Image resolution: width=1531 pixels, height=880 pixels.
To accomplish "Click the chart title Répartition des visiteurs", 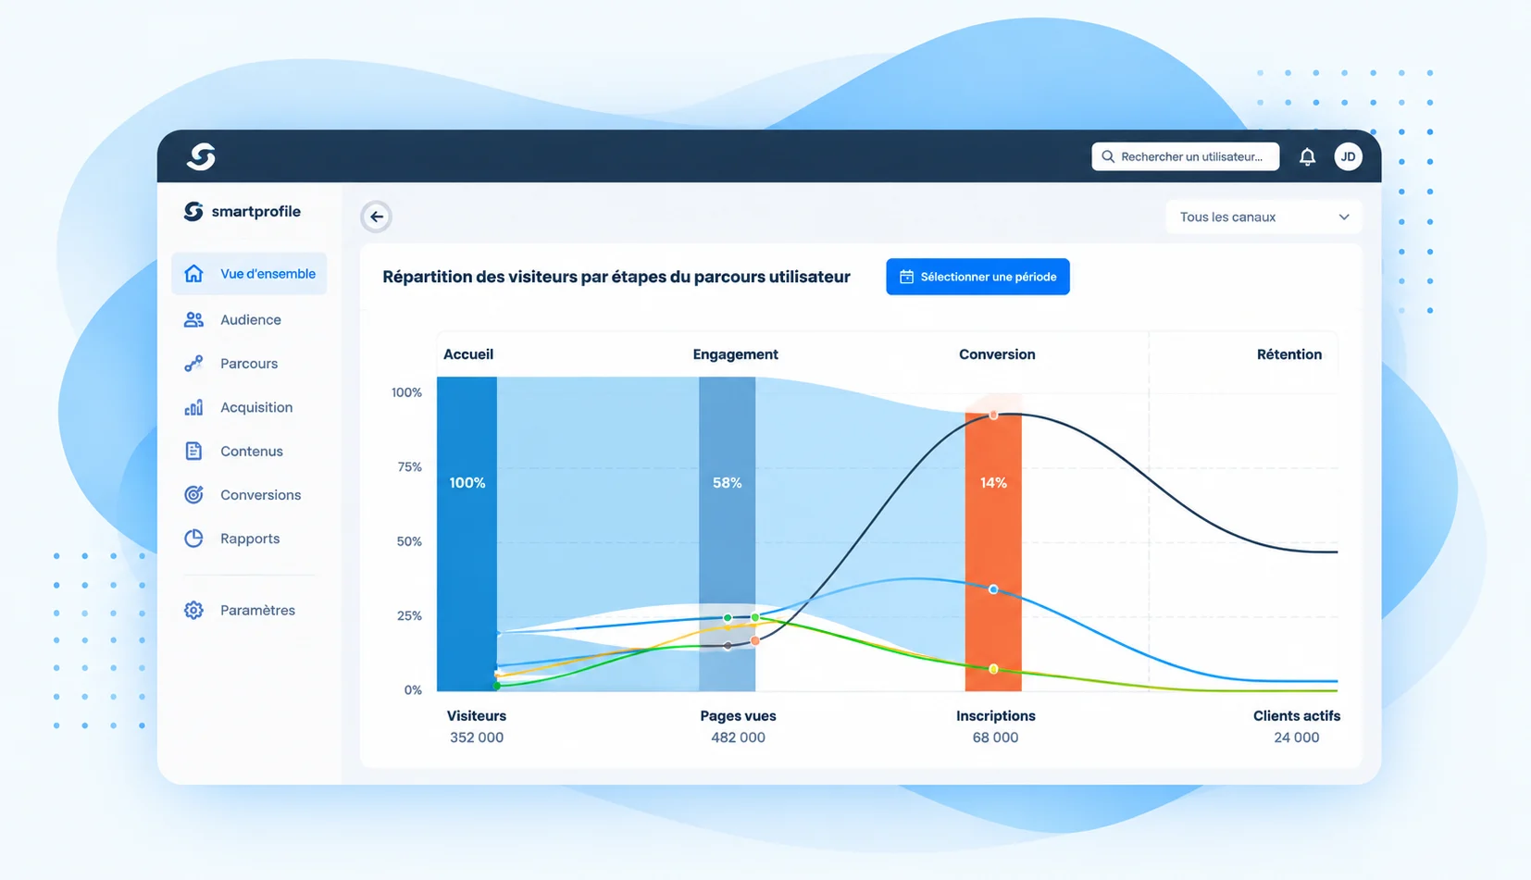I will [x=616, y=277].
